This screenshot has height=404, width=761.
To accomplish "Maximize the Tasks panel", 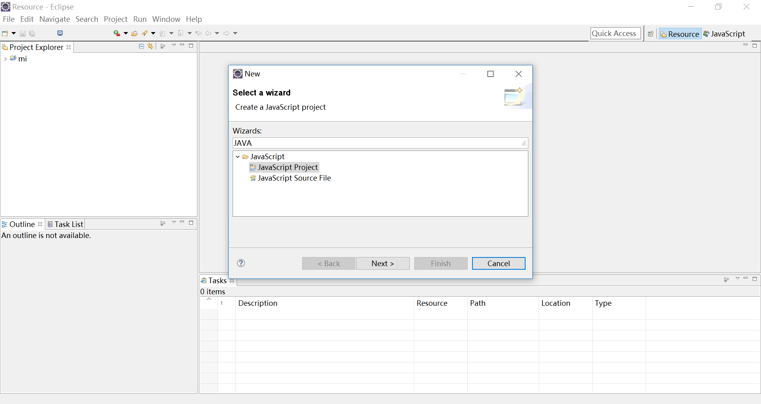I will [x=755, y=279].
